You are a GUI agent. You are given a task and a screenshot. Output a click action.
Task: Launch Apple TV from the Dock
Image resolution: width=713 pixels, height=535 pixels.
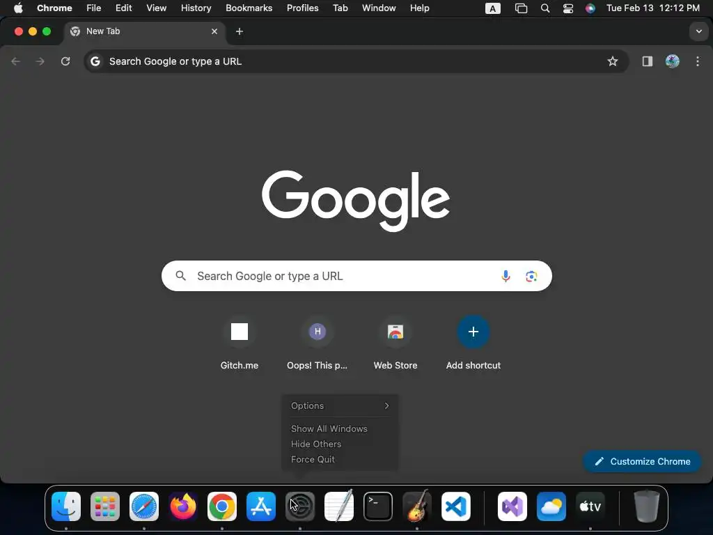(x=590, y=506)
